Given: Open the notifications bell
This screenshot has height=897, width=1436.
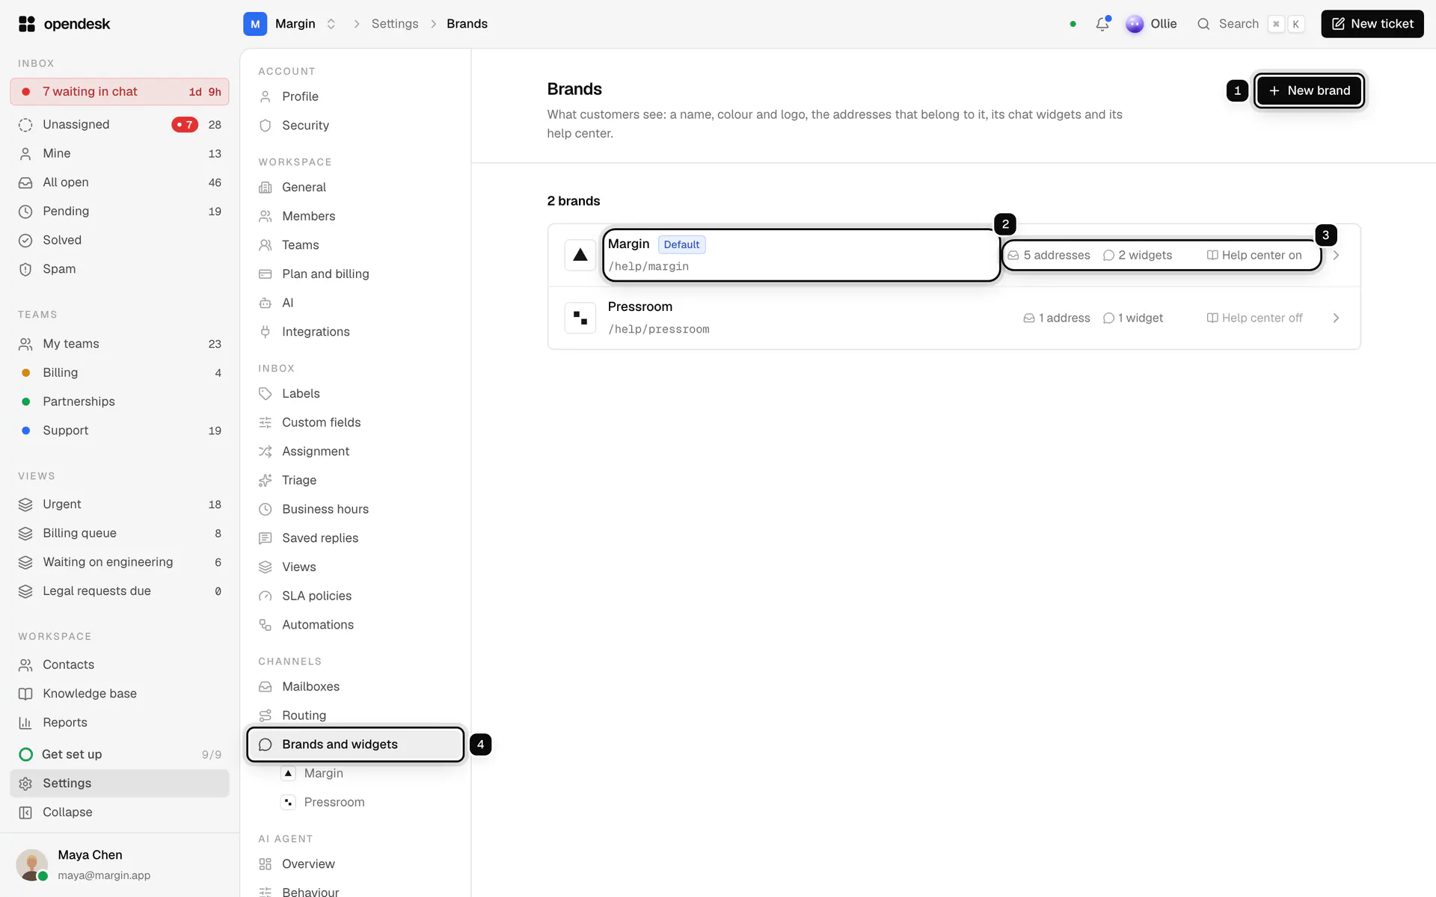Looking at the screenshot, I should tap(1102, 24).
